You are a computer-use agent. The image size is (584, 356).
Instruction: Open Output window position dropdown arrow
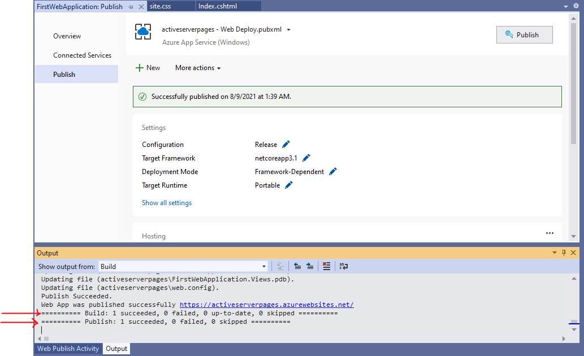(x=555, y=253)
